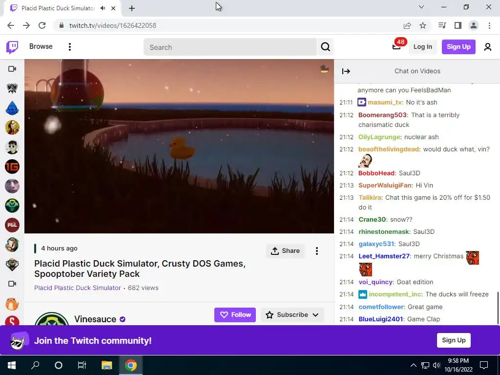
Task: Click the chat scrollbar thumb
Action: tap(498, 308)
